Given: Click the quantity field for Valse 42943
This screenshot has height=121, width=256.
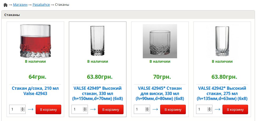Looking at the screenshot, I should click(x=15, y=109).
